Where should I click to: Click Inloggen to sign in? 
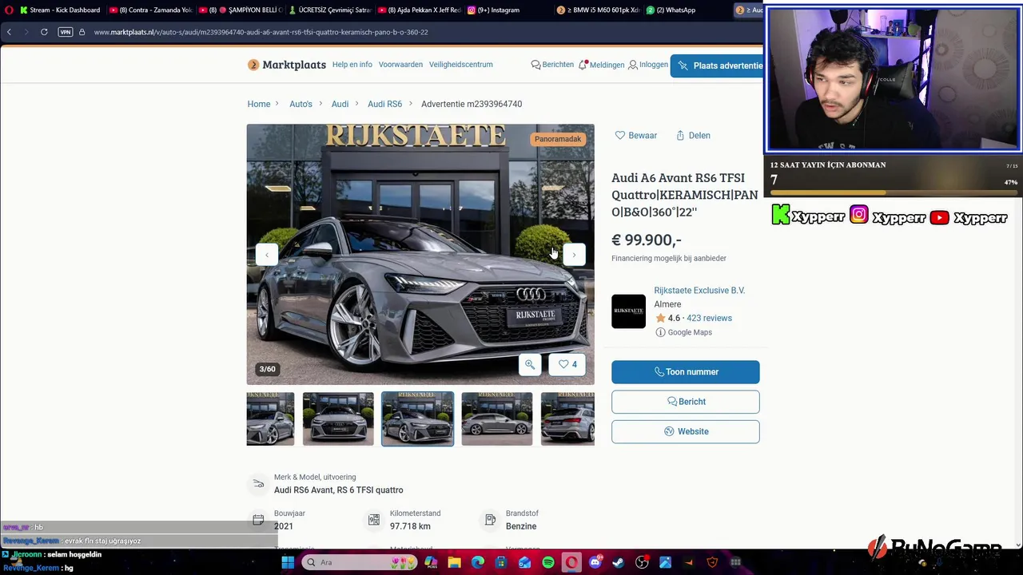point(648,65)
